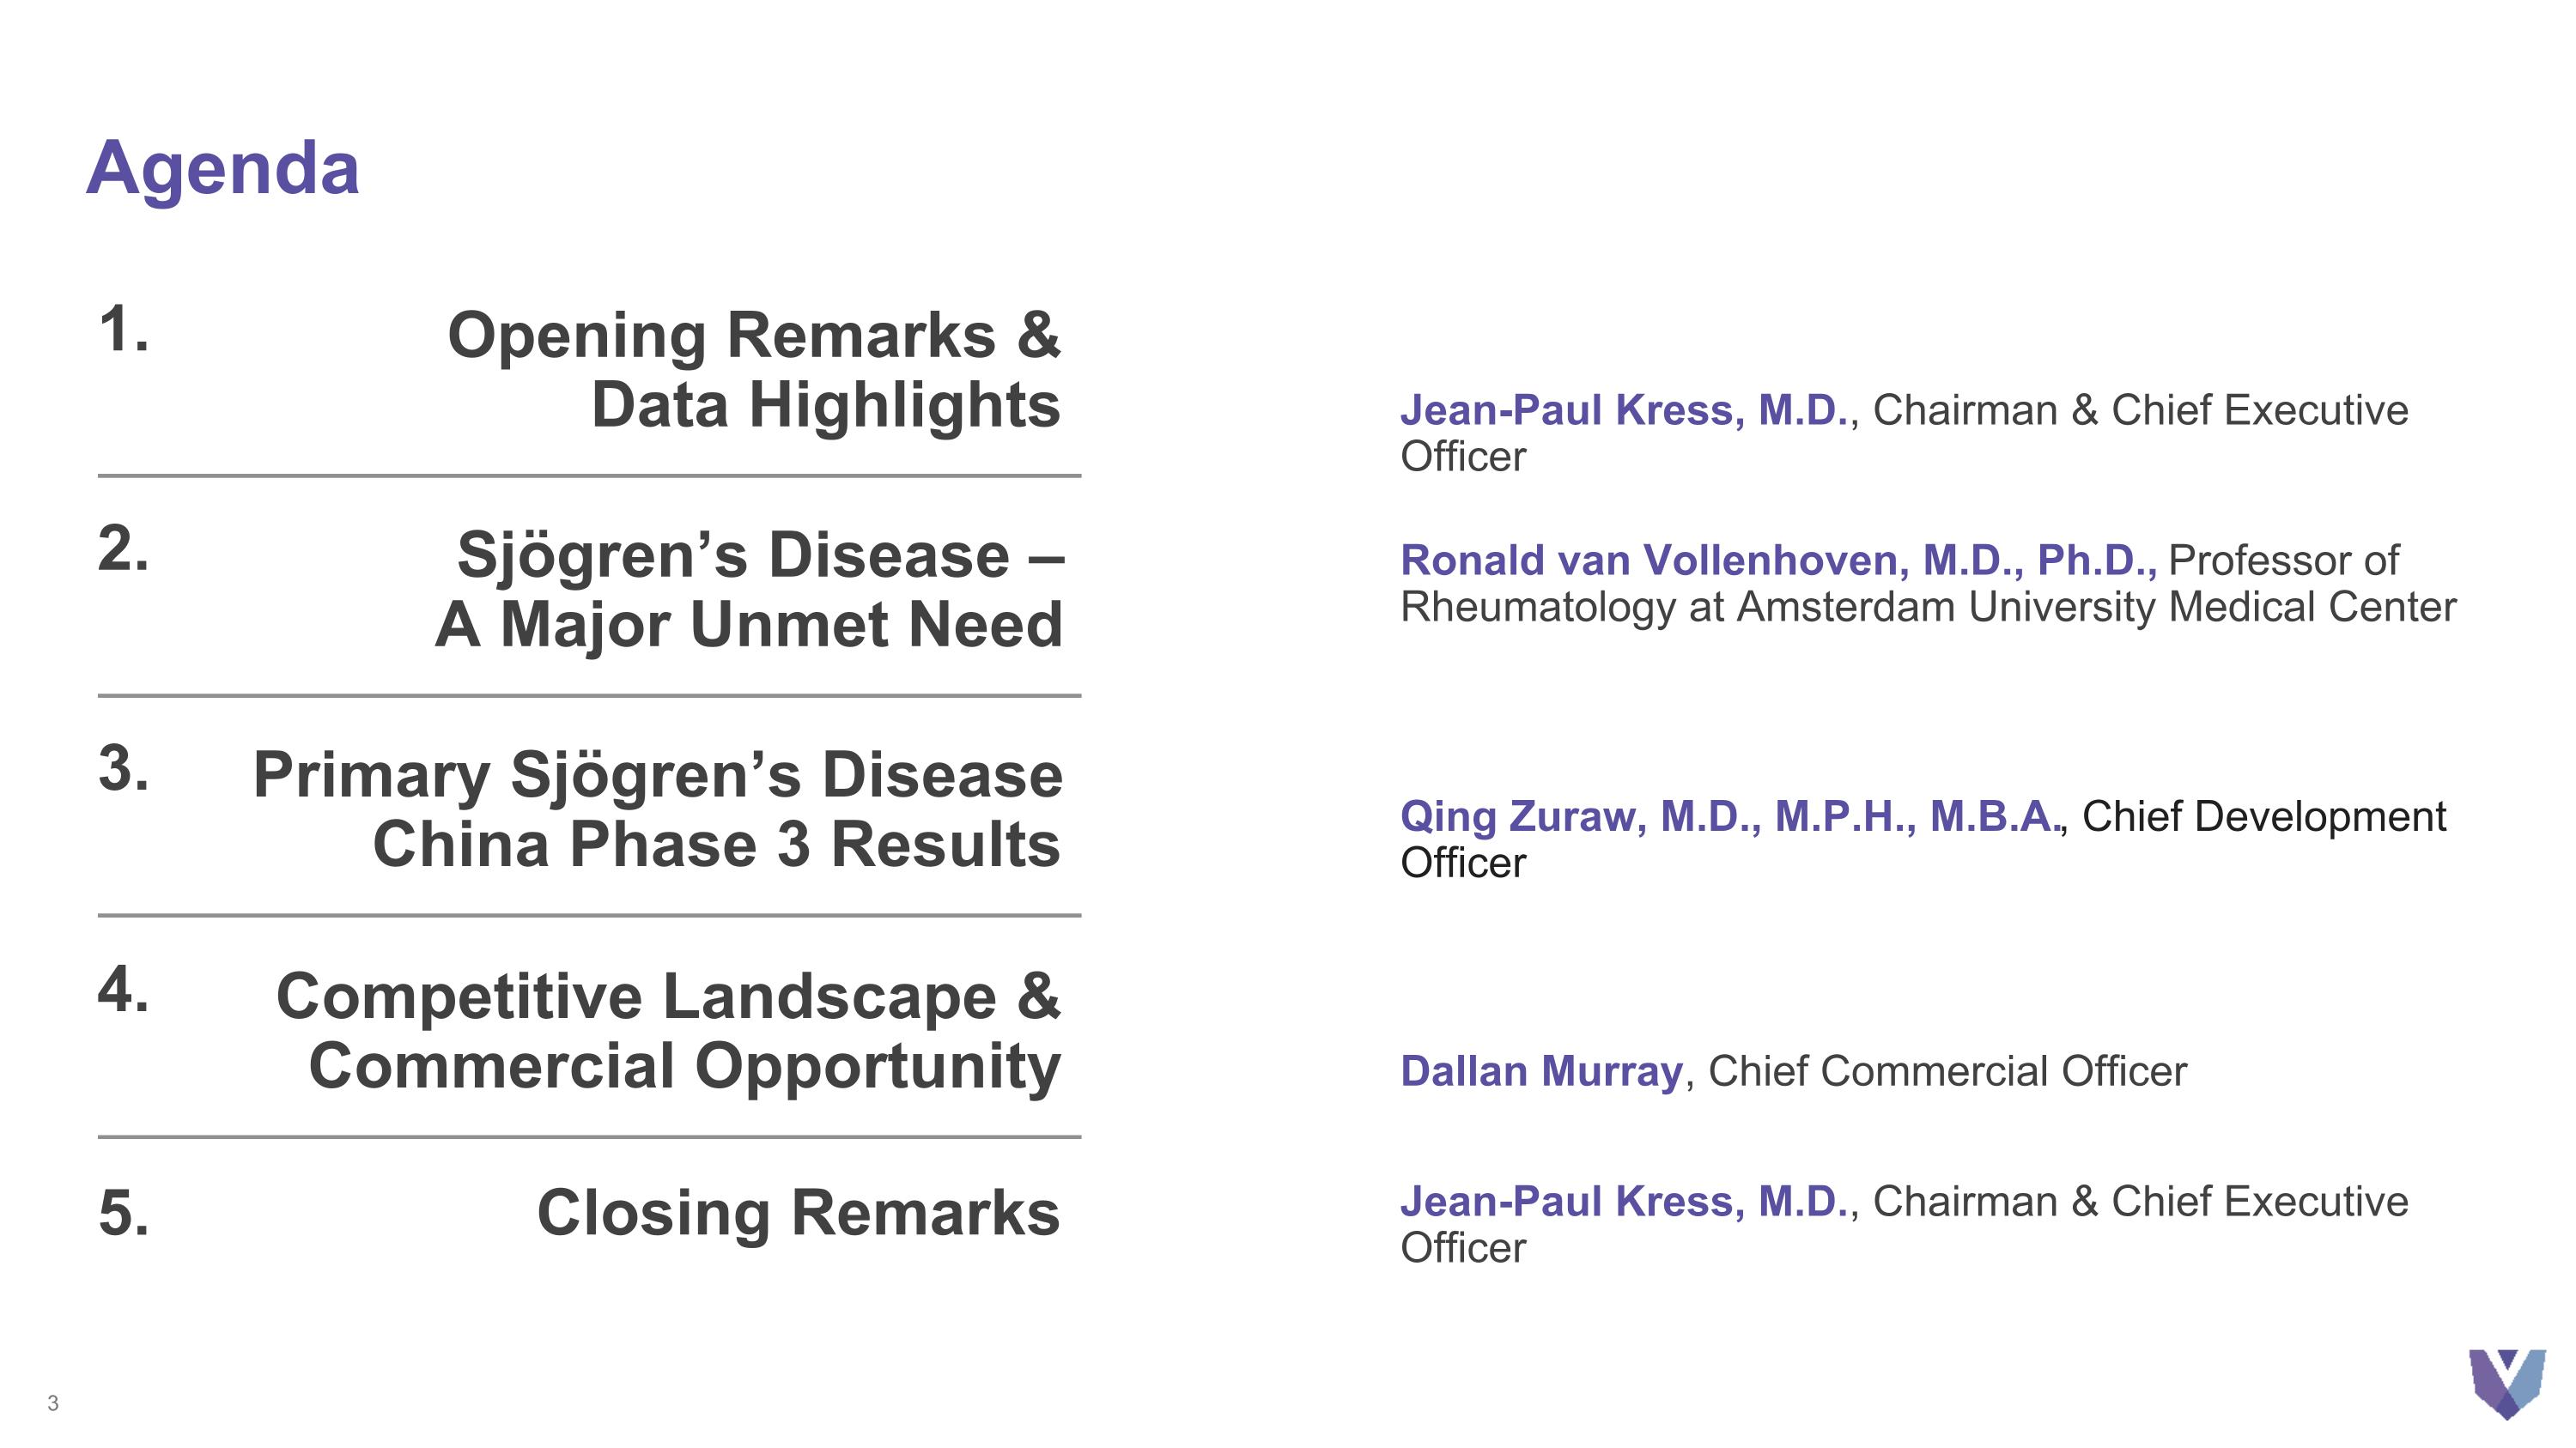Click Primary Sjögren's Disease China Phase 3 Results
Image resolution: width=2576 pixels, height=1448 pixels.
tap(657, 809)
